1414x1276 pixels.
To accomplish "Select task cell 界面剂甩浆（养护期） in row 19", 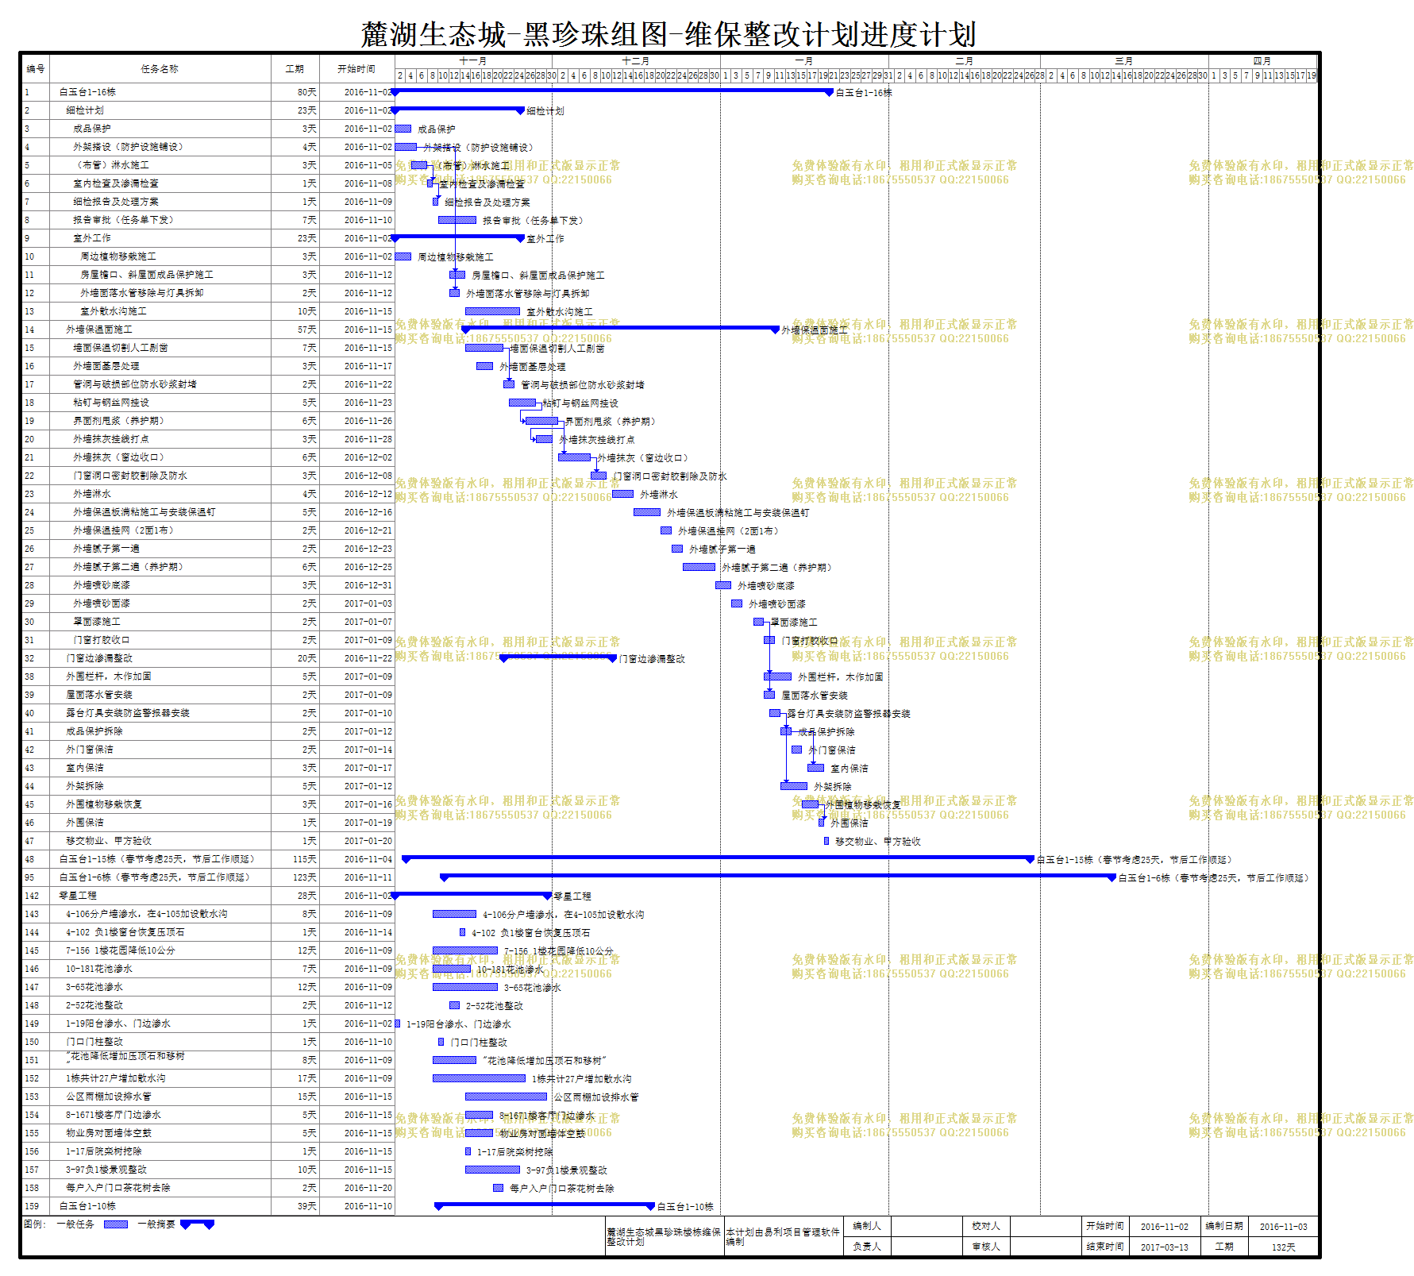I will tap(160, 421).
